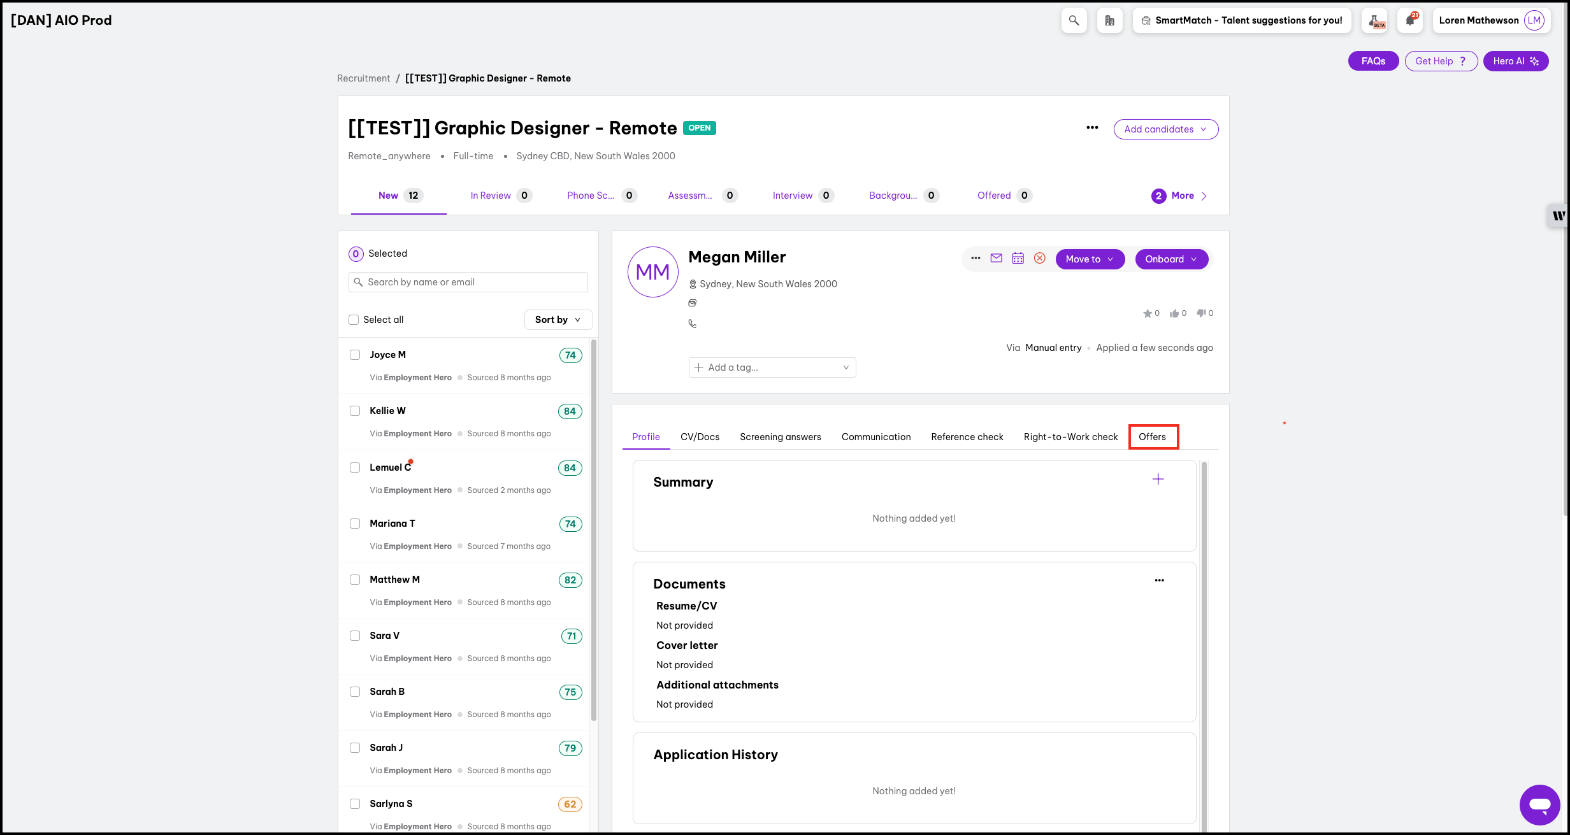The height and width of the screenshot is (835, 1570).
Task: Open the live chat bubble
Action: point(1539,804)
